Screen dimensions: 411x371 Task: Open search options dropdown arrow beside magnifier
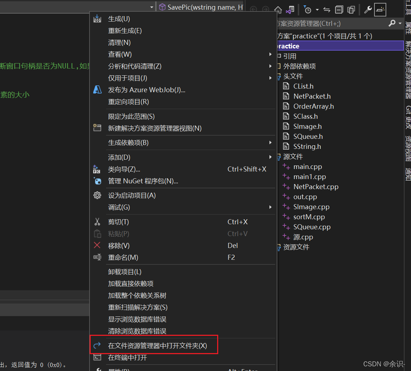click(400, 23)
